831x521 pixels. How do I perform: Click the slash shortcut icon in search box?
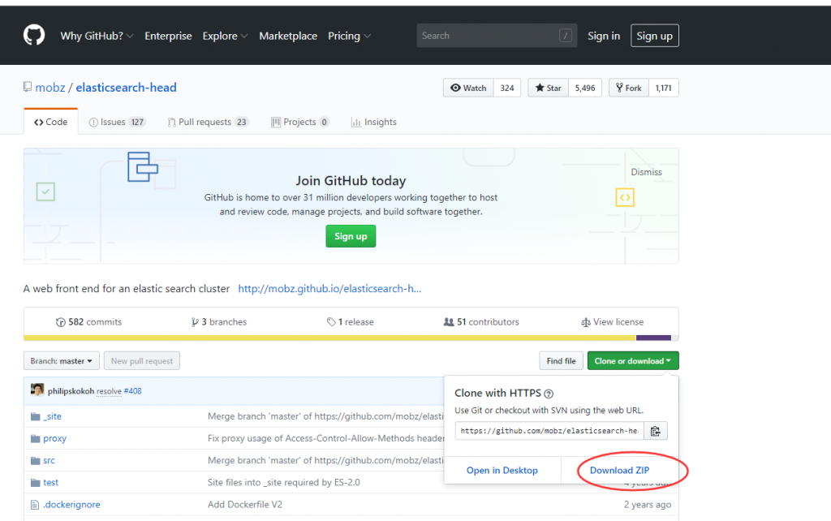click(566, 36)
